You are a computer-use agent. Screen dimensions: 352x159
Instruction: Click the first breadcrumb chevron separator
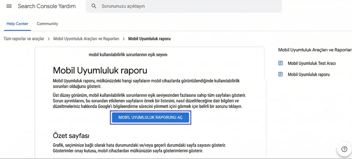(49, 39)
